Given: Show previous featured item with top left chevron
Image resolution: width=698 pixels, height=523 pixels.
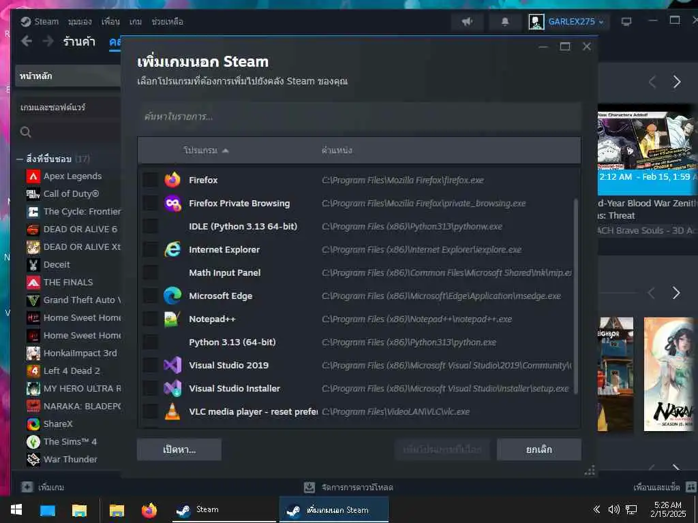Looking at the screenshot, I should click(x=652, y=82).
